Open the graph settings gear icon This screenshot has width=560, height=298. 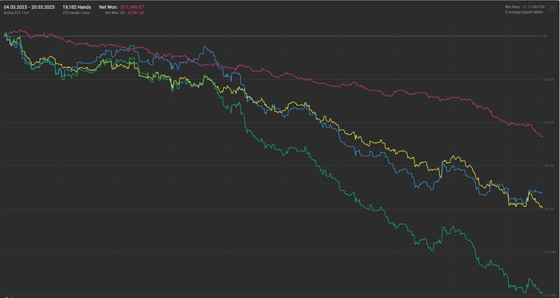(x=551, y=7)
